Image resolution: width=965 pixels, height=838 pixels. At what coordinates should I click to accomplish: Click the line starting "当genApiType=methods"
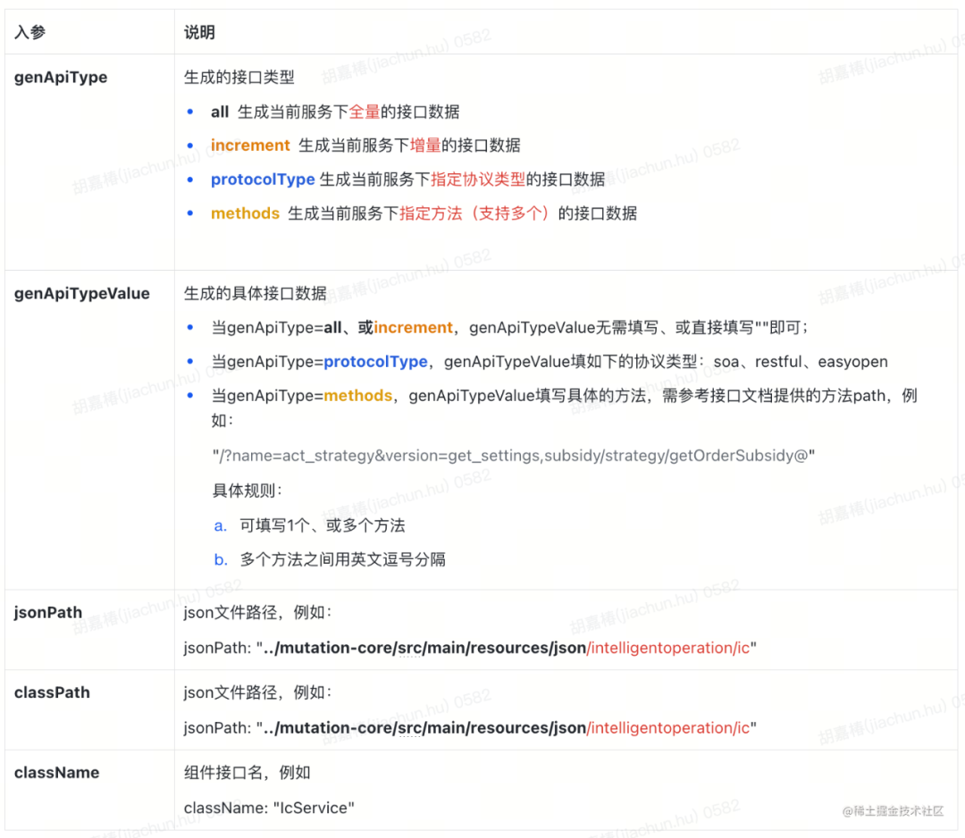[565, 407]
